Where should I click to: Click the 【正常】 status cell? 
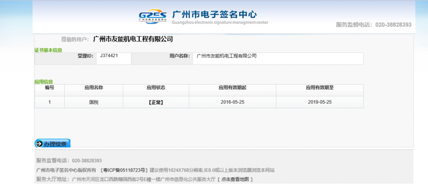(x=156, y=102)
